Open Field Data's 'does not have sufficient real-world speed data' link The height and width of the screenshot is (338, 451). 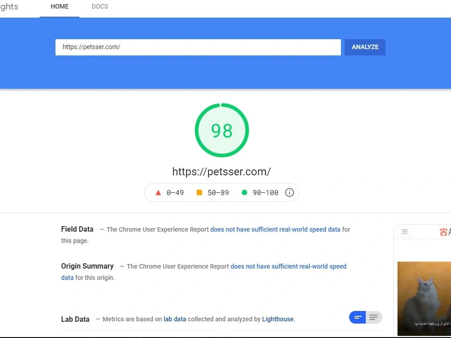pyautogui.click(x=275, y=229)
